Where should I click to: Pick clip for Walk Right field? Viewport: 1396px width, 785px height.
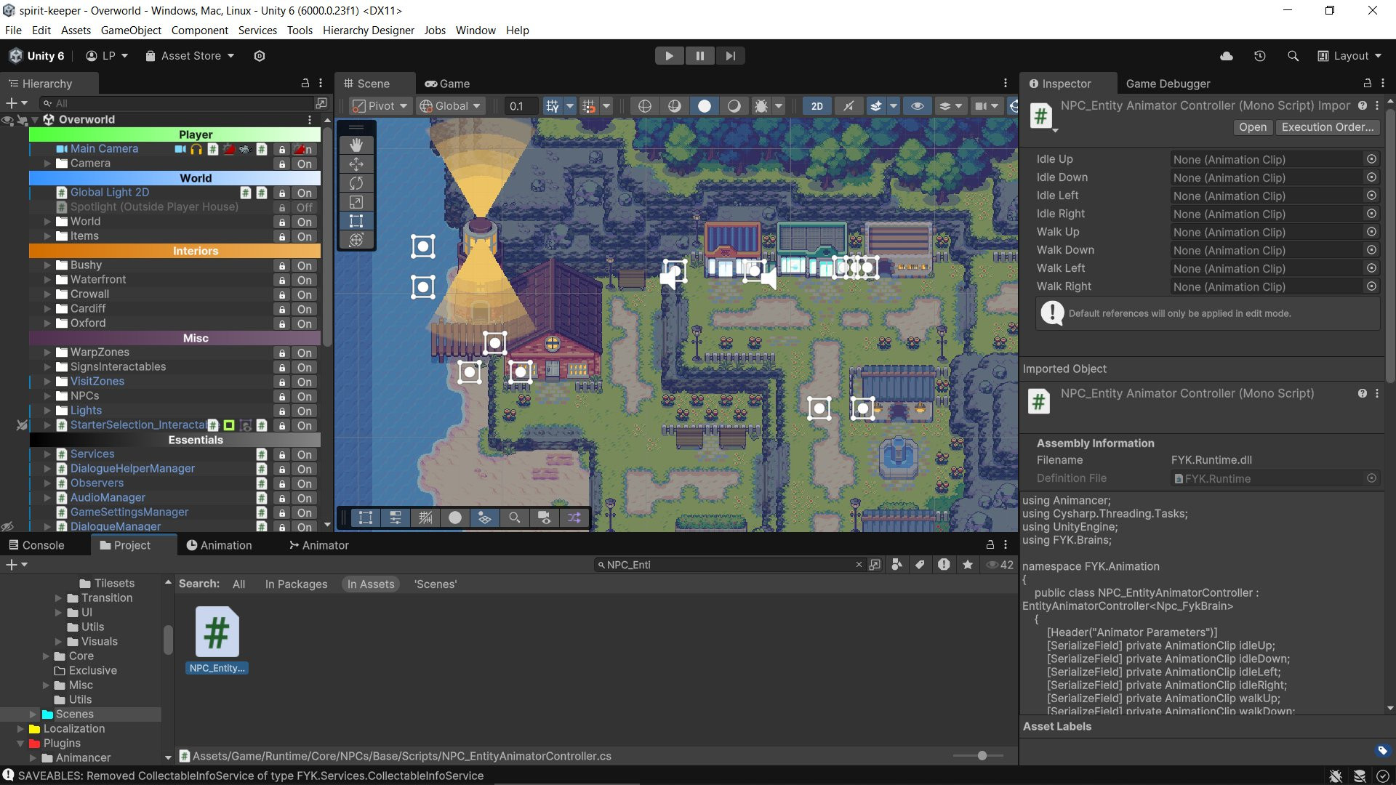coord(1371,286)
